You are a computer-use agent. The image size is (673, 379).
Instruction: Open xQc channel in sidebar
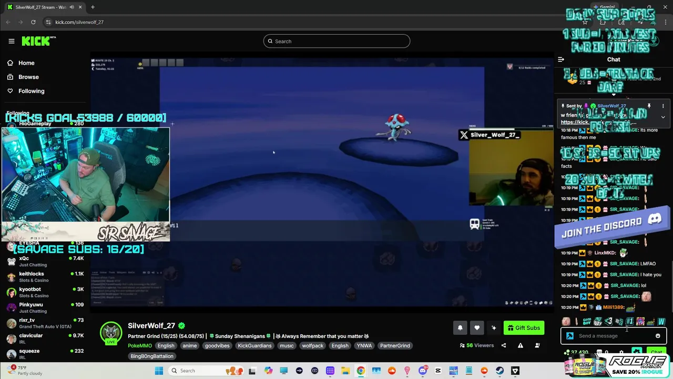click(45, 261)
